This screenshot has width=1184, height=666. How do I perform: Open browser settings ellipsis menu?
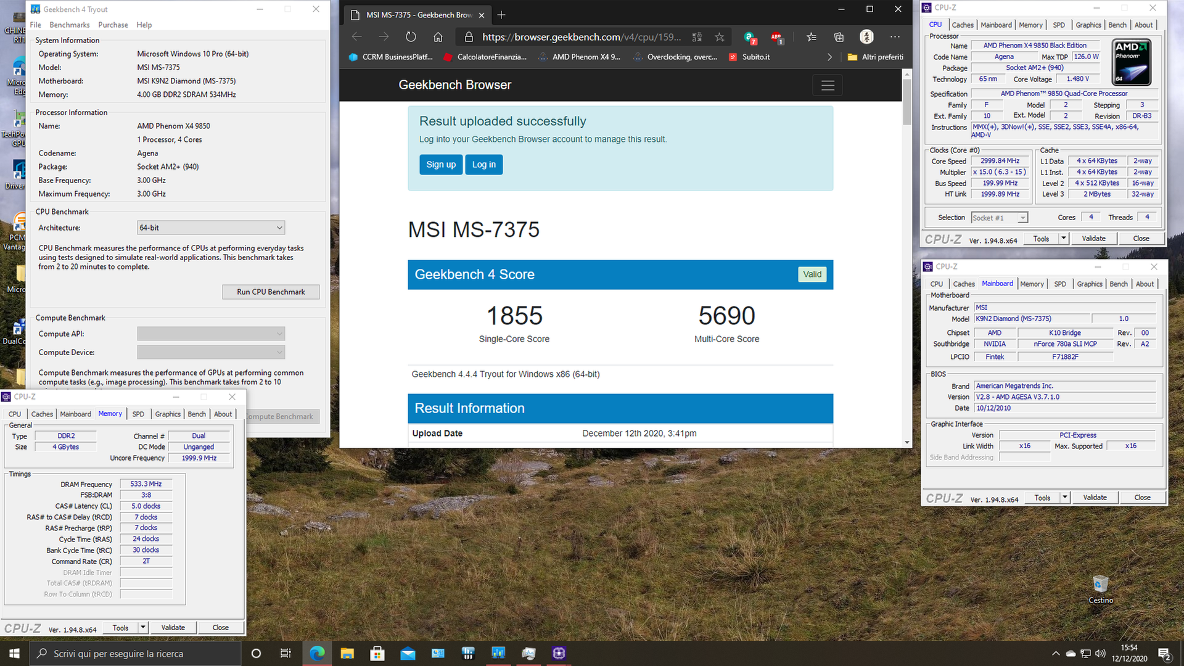(895, 37)
